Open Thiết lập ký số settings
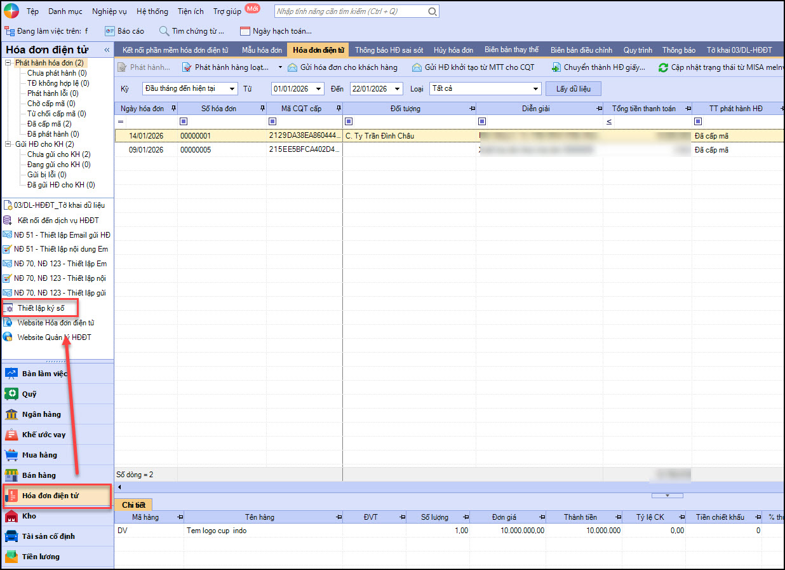The height and width of the screenshot is (570, 785). (x=41, y=308)
